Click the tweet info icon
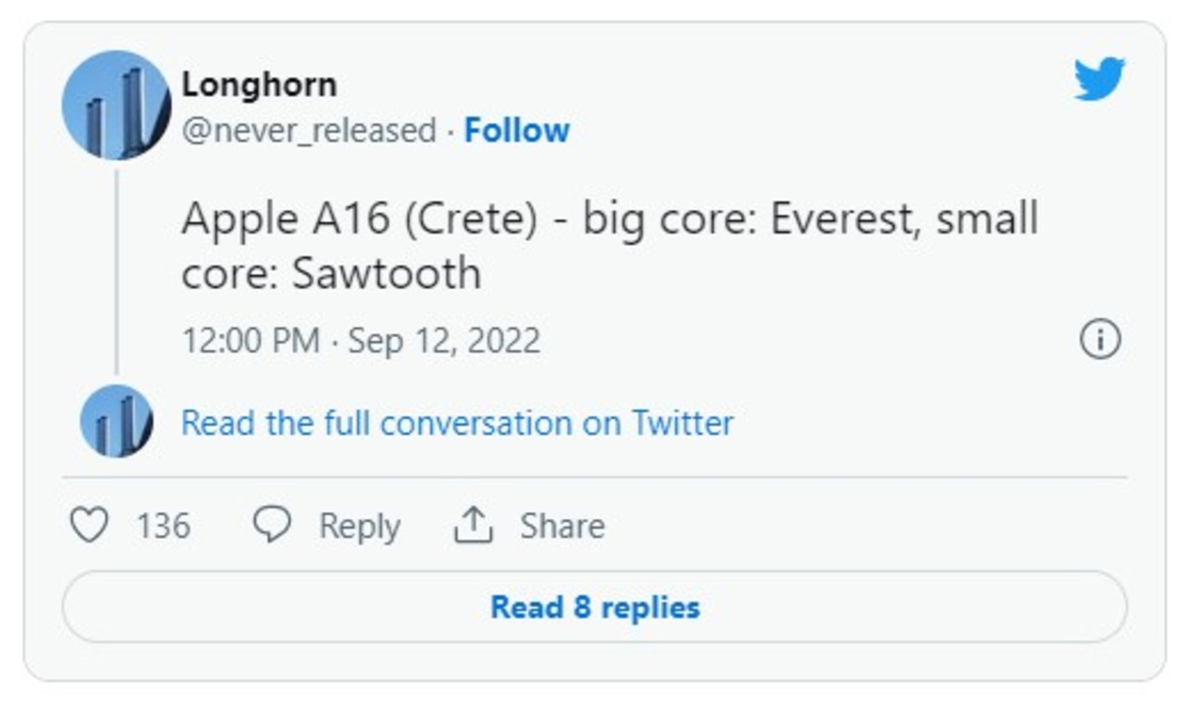 click(x=1100, y=339)
